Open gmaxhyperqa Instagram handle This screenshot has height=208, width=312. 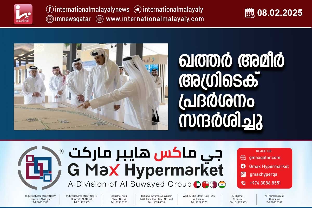tap(263, 174)
